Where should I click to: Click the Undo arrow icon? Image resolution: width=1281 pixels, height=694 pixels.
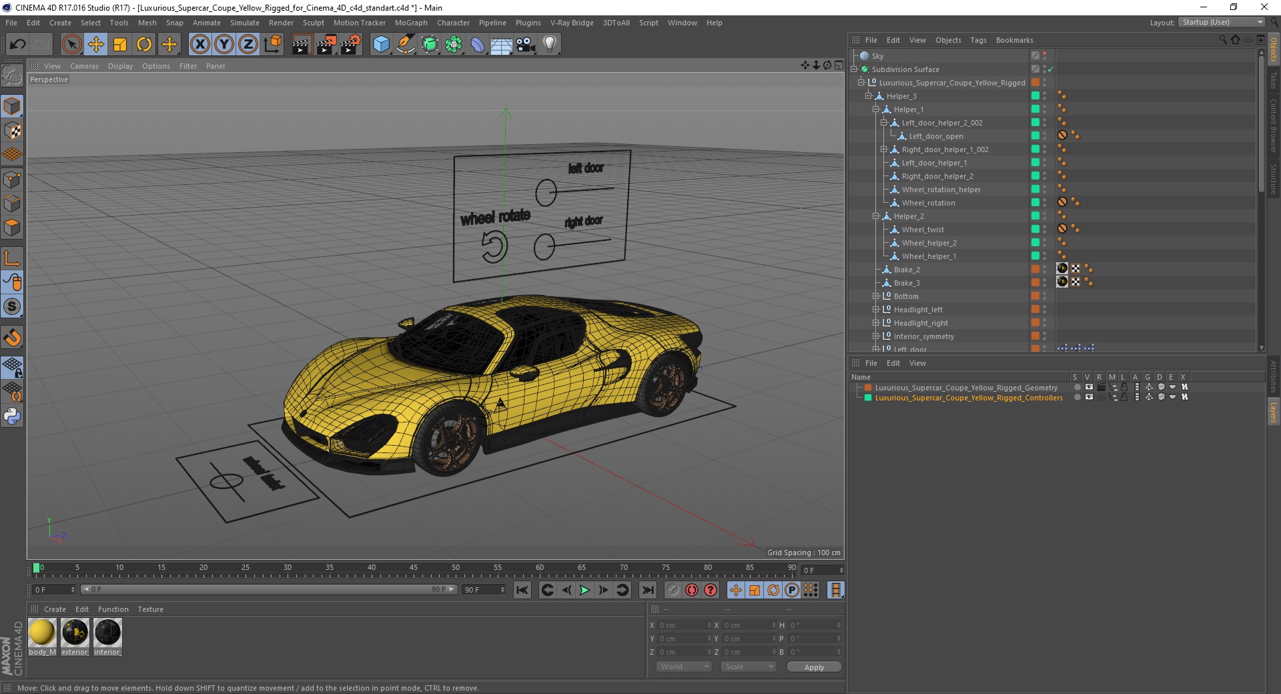[18, 45]
